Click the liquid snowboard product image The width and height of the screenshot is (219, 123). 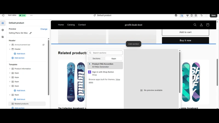76,82
